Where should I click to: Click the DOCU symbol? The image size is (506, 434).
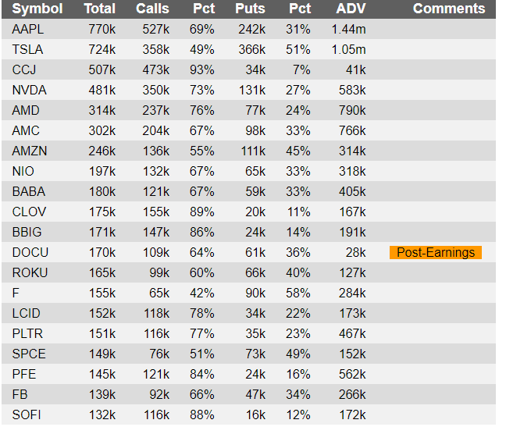point(30,253)
